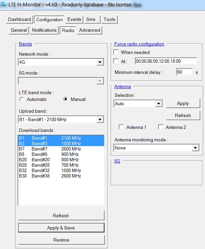This screenshot has width=205, height=249.
Task: Enable the At: schedule checkbox
Action: tap(116, 61)
